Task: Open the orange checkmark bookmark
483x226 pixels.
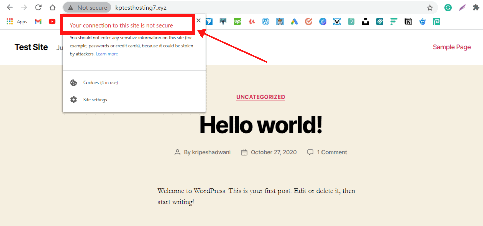Action: 308,21
